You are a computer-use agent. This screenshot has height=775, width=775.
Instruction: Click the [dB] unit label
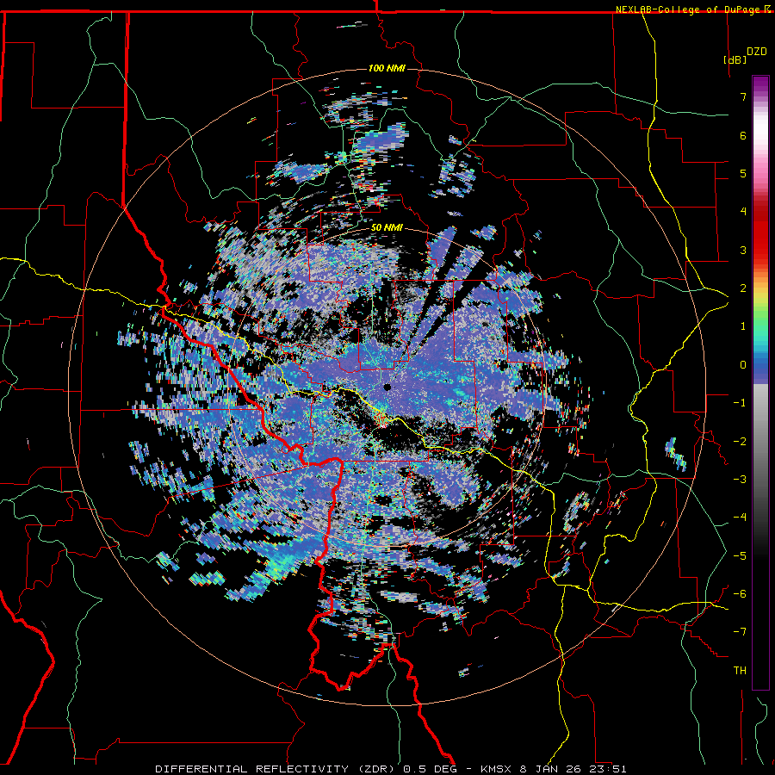[735, 59]
